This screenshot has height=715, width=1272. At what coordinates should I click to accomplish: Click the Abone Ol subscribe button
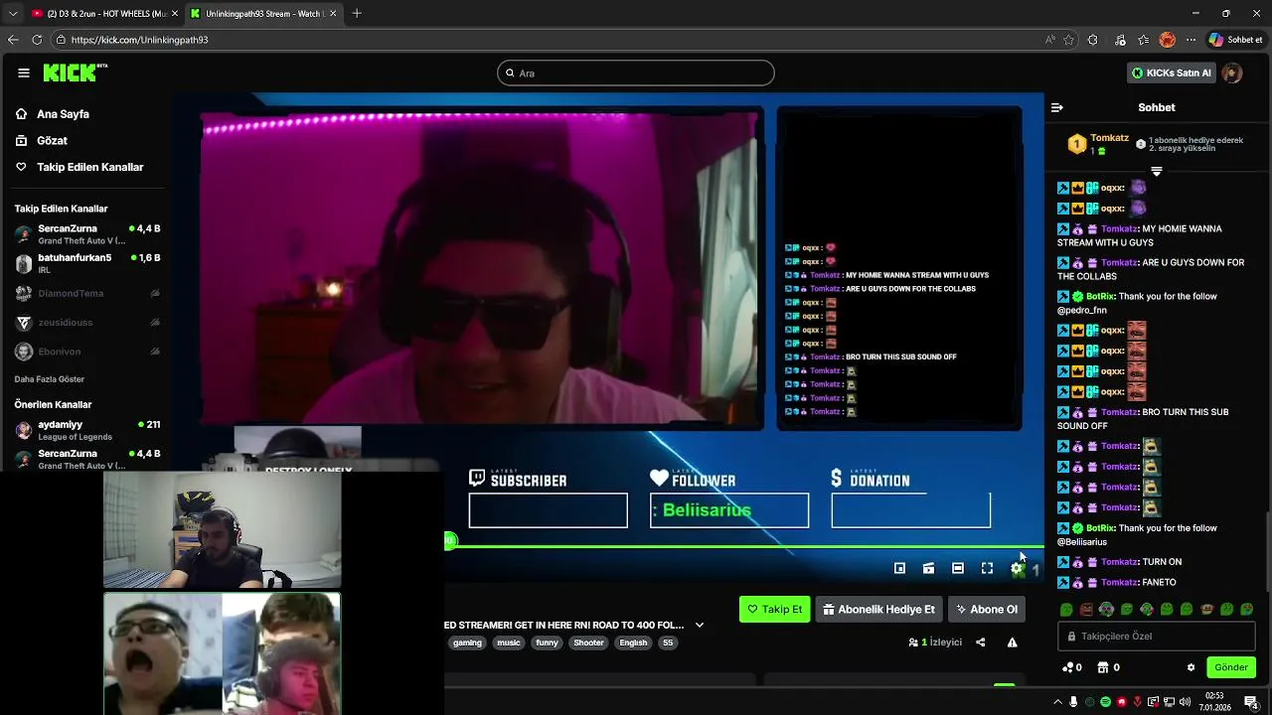(987, 609)
